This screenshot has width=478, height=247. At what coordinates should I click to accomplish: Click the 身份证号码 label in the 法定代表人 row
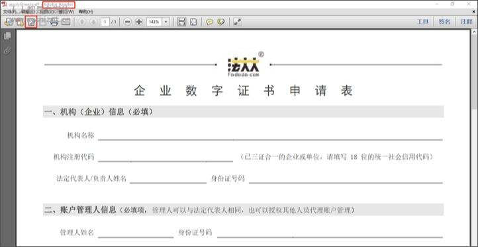point(228,178)
